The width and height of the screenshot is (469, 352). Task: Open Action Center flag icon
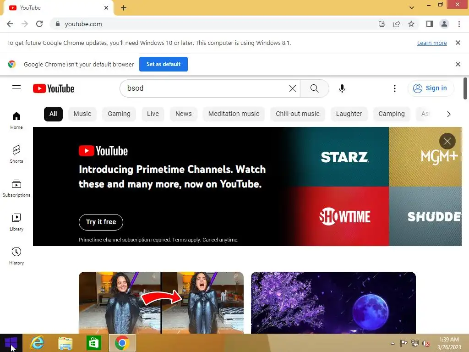[x=404, y=343]
